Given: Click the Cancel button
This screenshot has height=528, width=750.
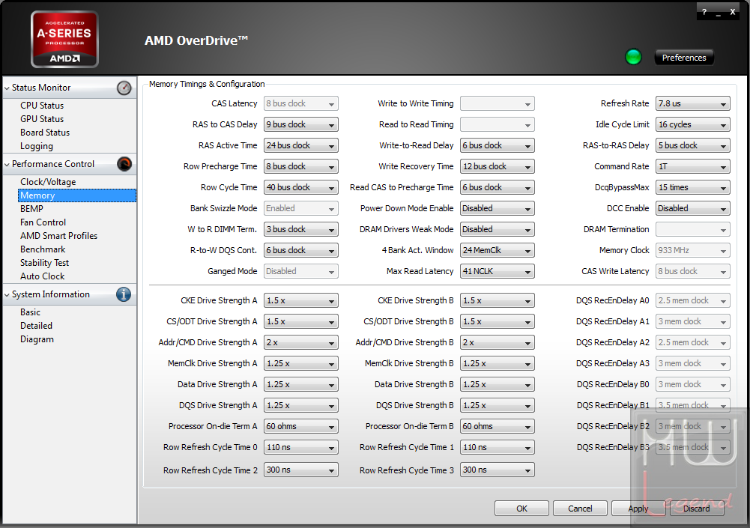Looking at the screenshot, I should click(580, 509).
